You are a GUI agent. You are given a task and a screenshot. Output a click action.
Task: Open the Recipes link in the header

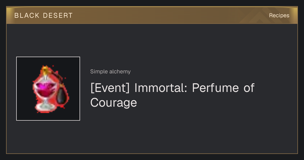[x=279, y=15]
